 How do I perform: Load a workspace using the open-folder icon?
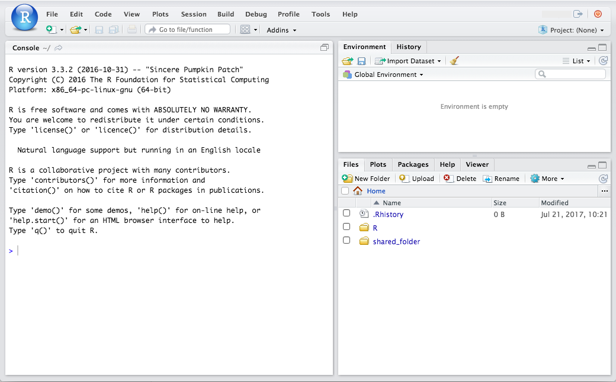tap(348, 61)
